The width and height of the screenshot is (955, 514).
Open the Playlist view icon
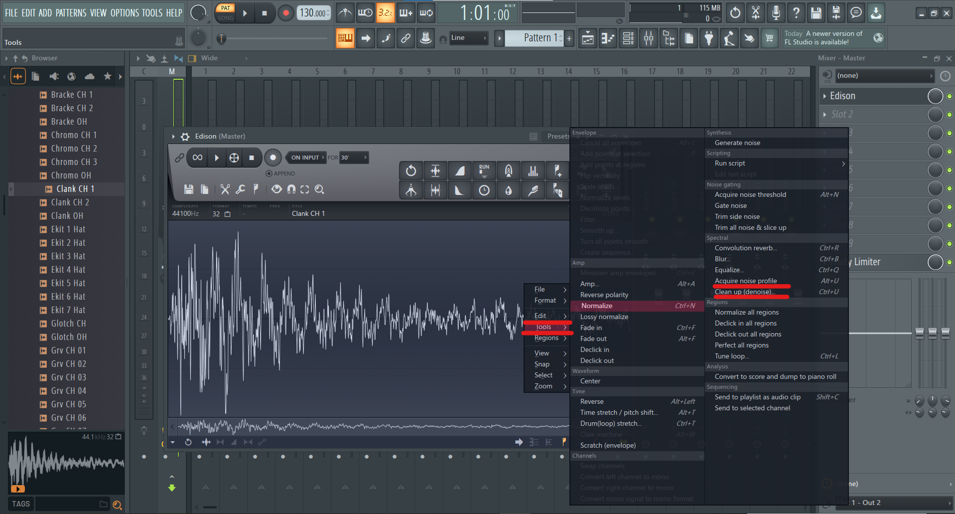[588, 38]
